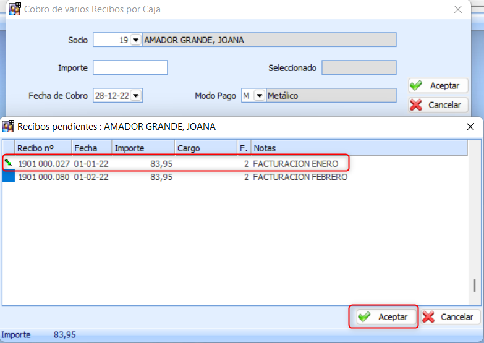Click app icon in Cobro de varios Recibos title
Image resolution: width=484 pixels, height=343 pixels.
pos(14,9)
